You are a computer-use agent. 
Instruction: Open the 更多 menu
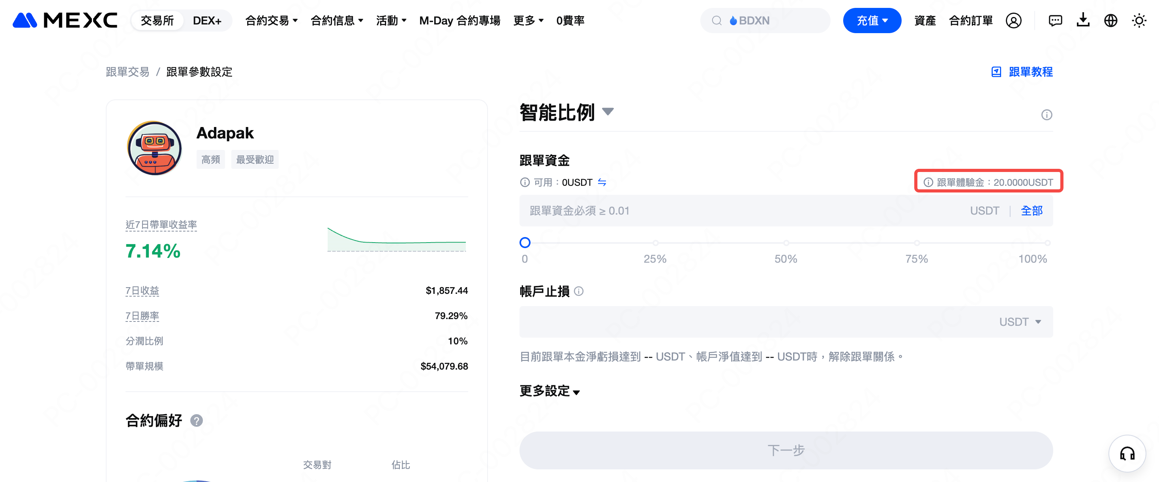(528, 21)
